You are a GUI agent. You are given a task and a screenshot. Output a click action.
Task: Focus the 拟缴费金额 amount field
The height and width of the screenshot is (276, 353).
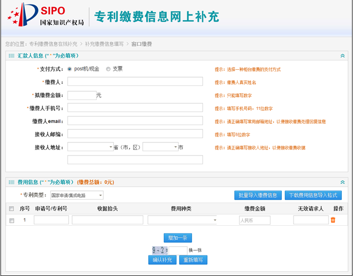[82, 96]
